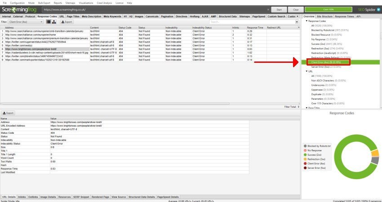Collapse the URL tree section
382x202 pixels.
click(x=306, y=71)
